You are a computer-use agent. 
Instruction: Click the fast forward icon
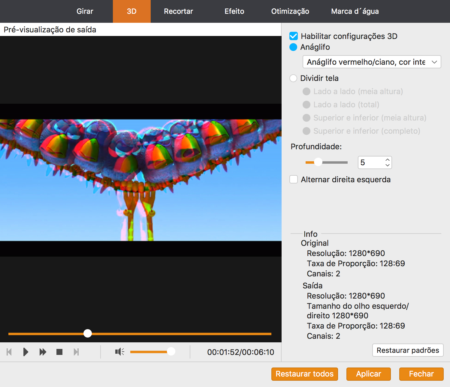click(x=43, y=352)
